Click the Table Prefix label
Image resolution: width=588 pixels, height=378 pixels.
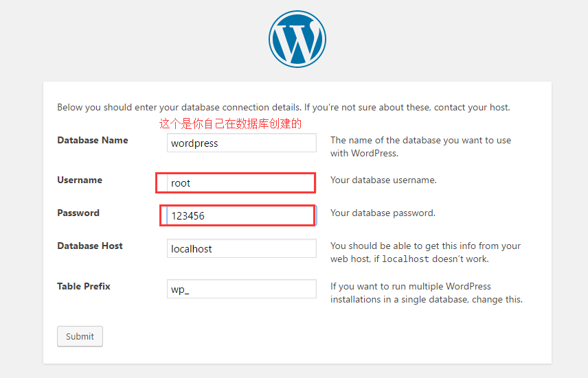click(x=84, y=286)
